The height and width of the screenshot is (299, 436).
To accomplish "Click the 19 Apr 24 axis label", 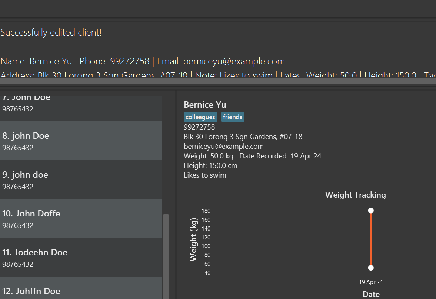I will point(371,282).
